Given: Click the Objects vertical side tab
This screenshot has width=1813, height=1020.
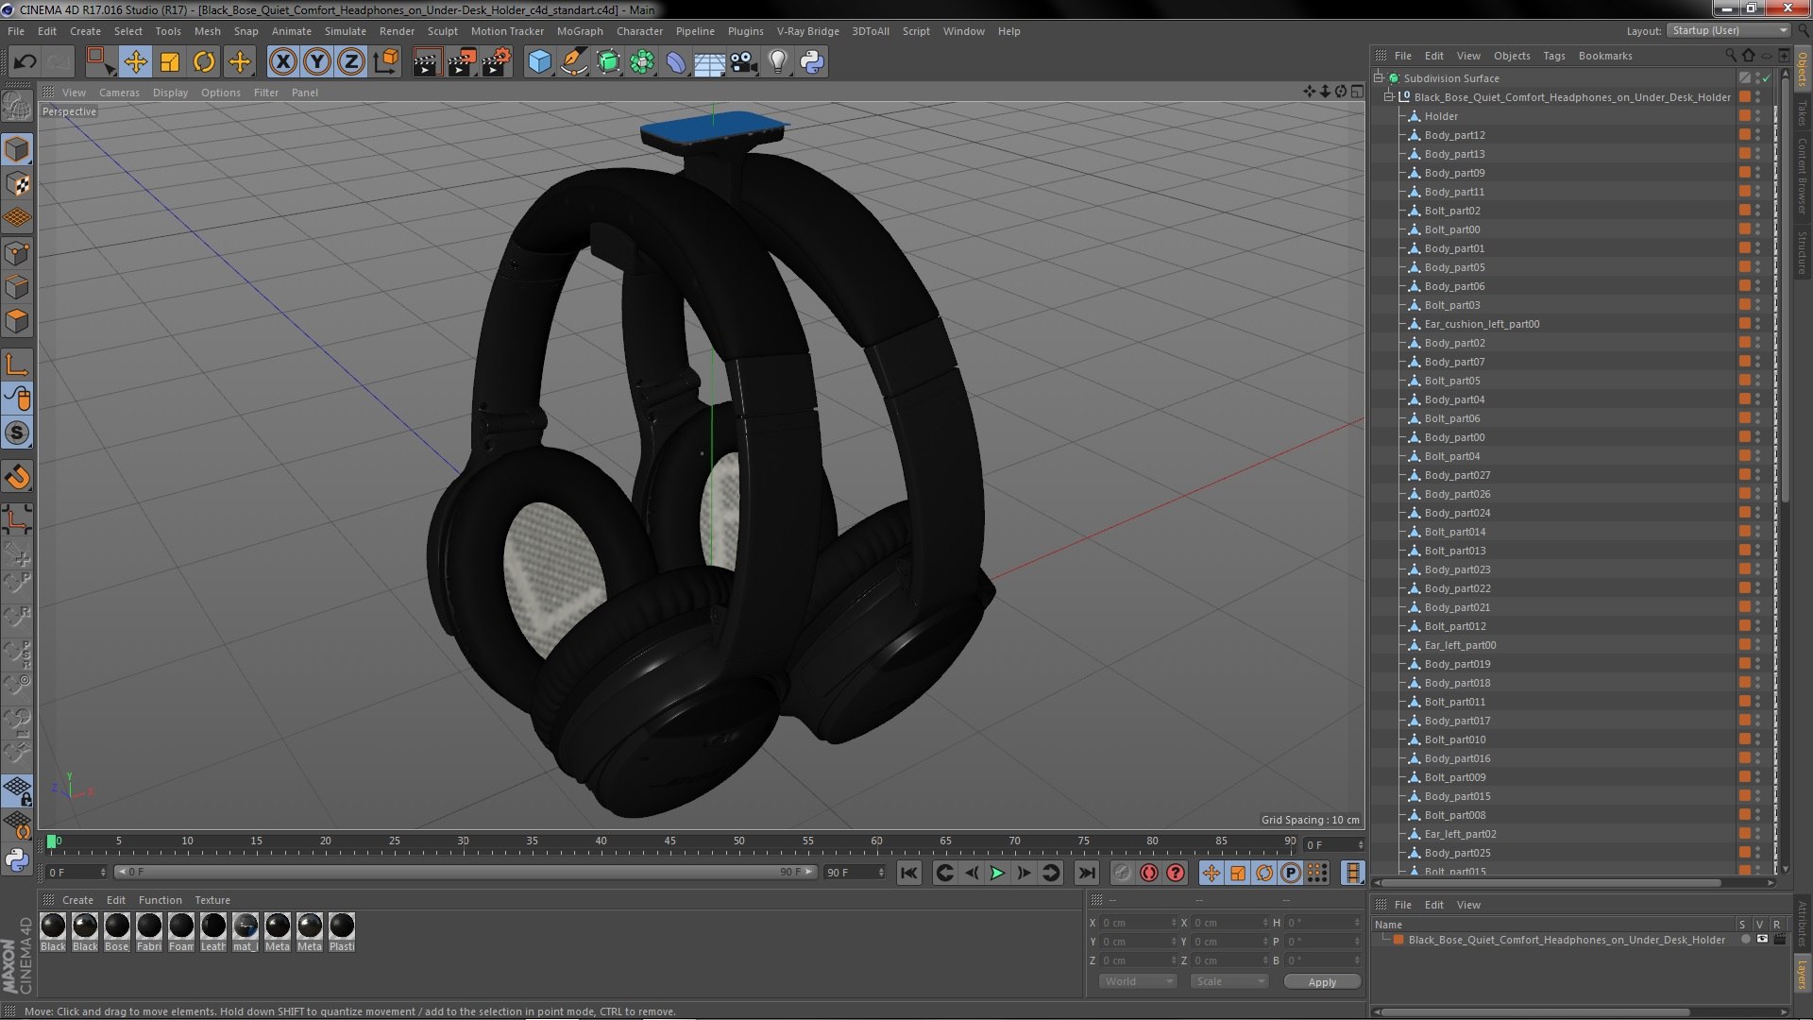Looking at the screenshot, I should point(1802,68).
